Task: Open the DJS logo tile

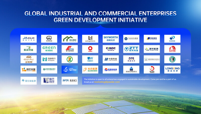Action: (131, 59)
